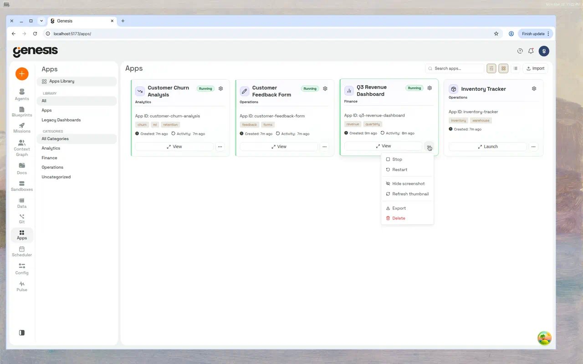Filter by Finance category
The width and height of the screenshot is (583, 364).
(77, 158)
